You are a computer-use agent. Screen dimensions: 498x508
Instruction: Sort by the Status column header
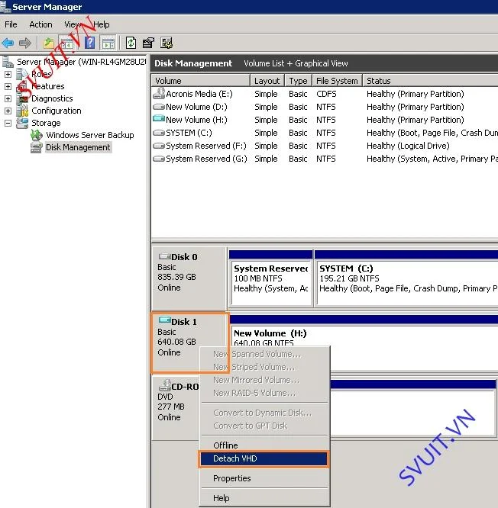(x=430, y=81)
